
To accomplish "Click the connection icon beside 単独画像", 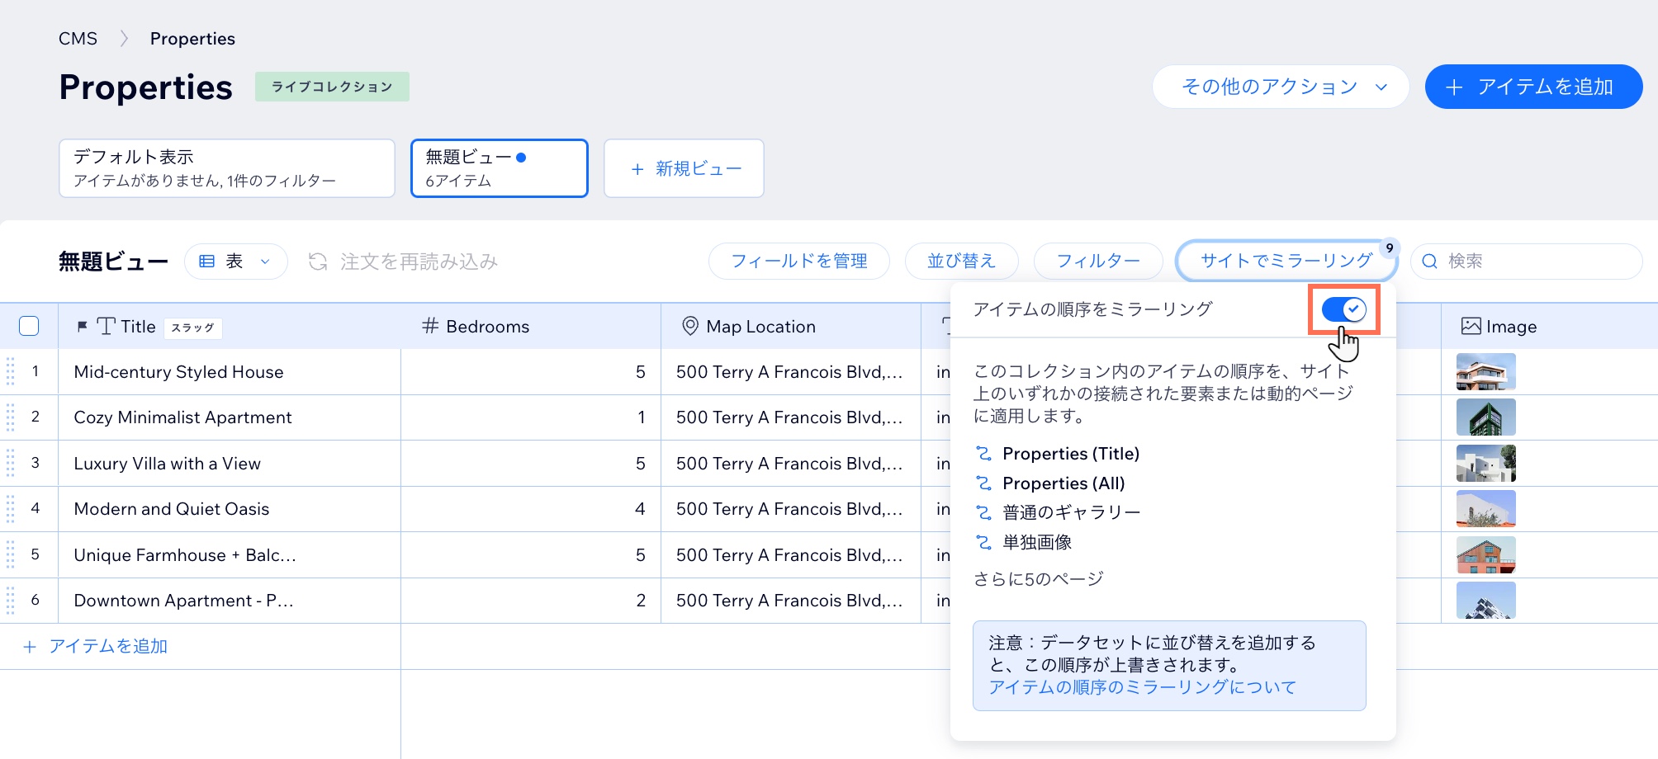I will click(983, 542).
